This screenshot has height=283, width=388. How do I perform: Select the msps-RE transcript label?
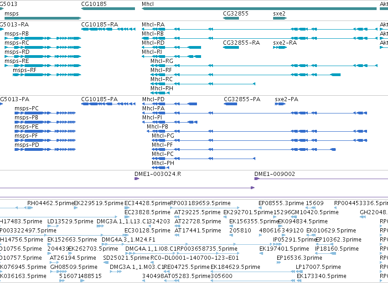click(x=16, y=61)
